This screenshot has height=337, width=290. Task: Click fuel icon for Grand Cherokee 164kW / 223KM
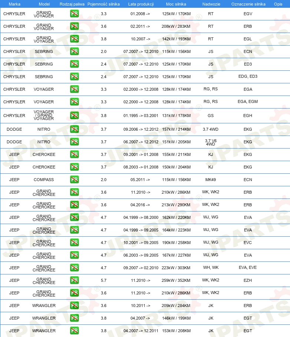point(74,230)
